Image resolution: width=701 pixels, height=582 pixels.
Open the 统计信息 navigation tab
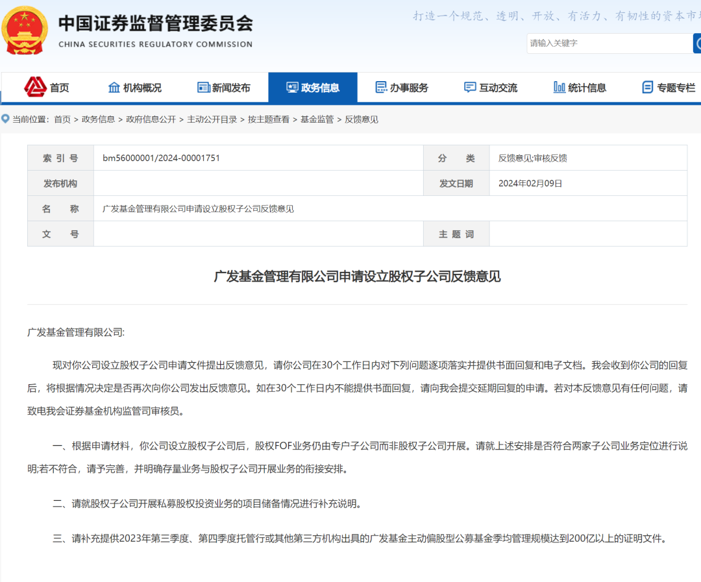point(580,88)
